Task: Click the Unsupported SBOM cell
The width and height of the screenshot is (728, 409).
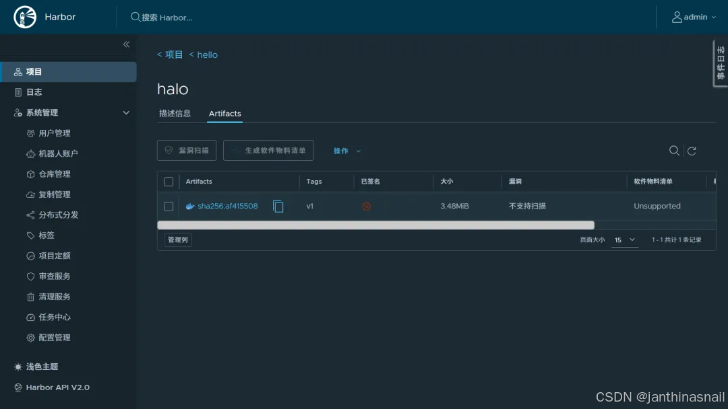Action: (657, 206)
